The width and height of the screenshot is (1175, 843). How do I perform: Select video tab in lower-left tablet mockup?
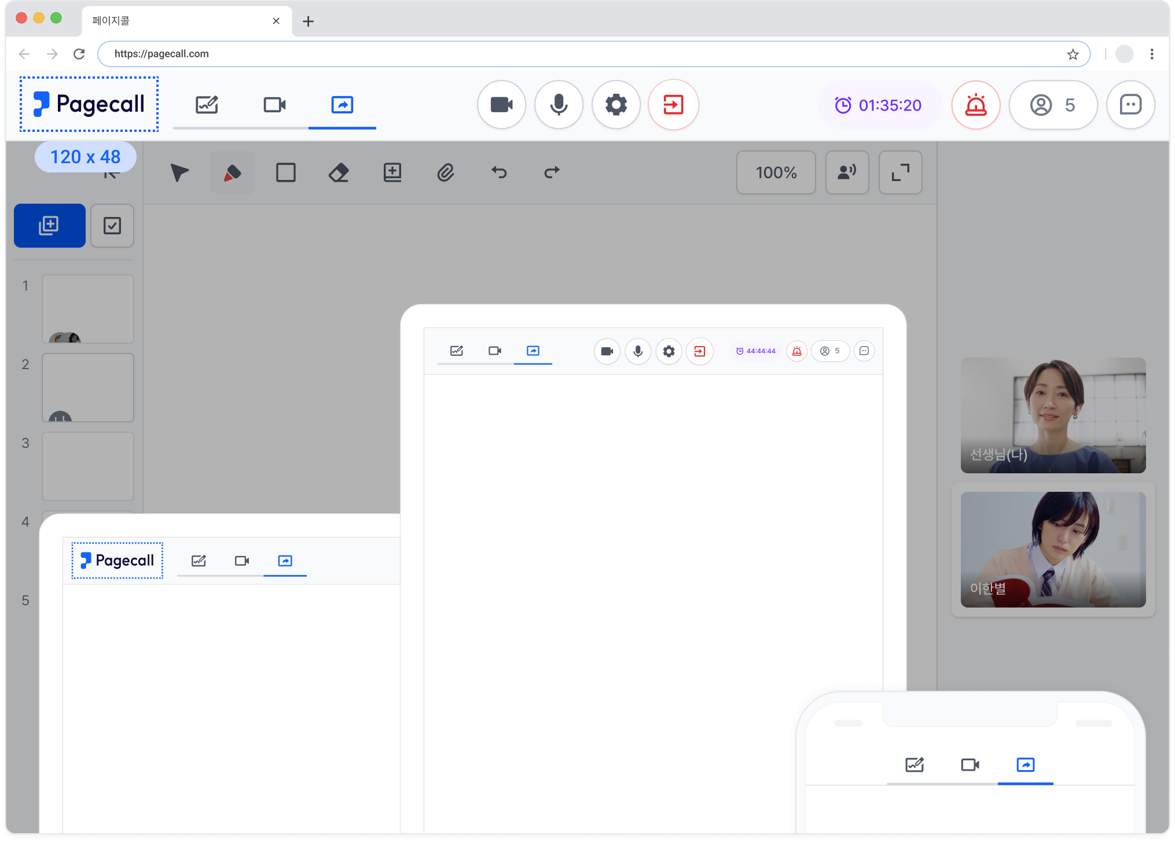tap(242, 561)
